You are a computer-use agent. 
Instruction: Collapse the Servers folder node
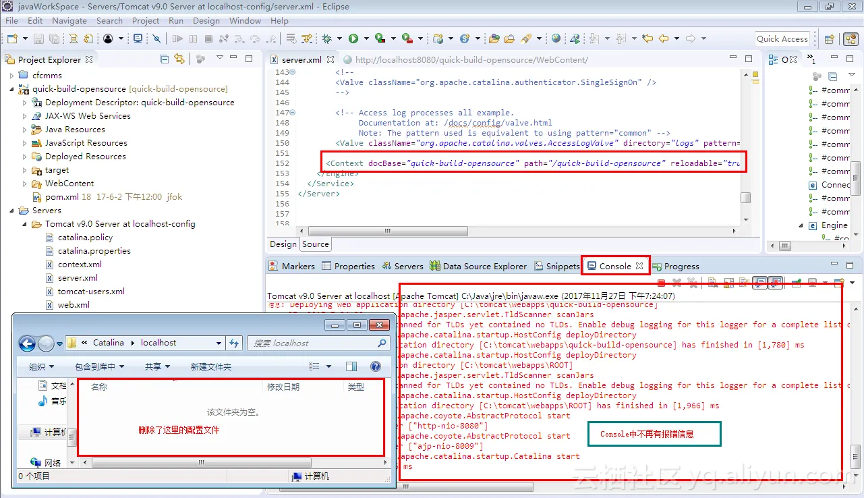pyautogui.click(x=11, y=211)
